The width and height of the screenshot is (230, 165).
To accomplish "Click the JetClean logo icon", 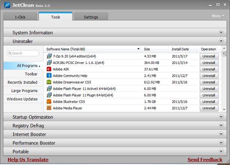I will (x=7, y=5).
